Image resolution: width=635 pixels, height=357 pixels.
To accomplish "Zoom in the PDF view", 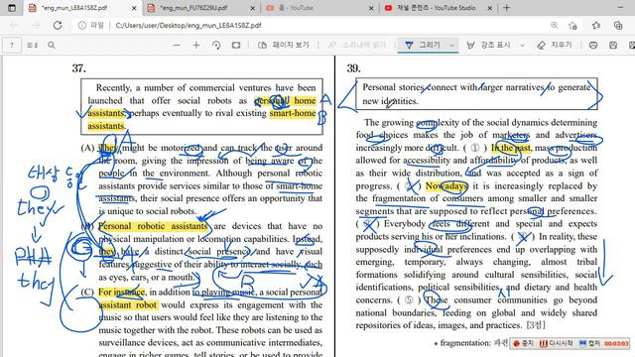I will (x=196, y=45).
